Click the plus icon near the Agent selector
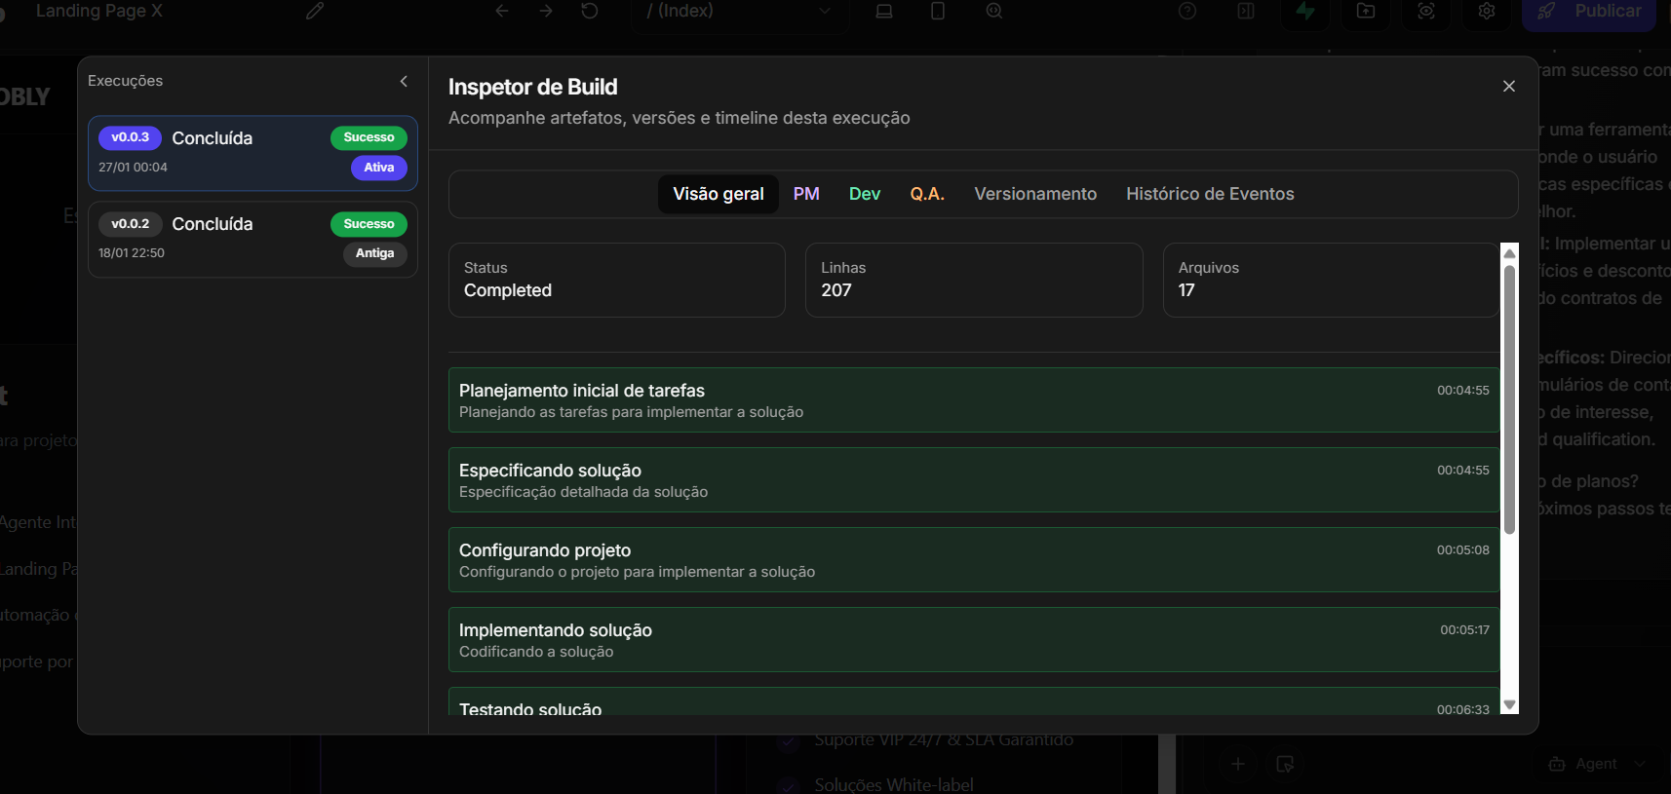 pos(1237,764)
